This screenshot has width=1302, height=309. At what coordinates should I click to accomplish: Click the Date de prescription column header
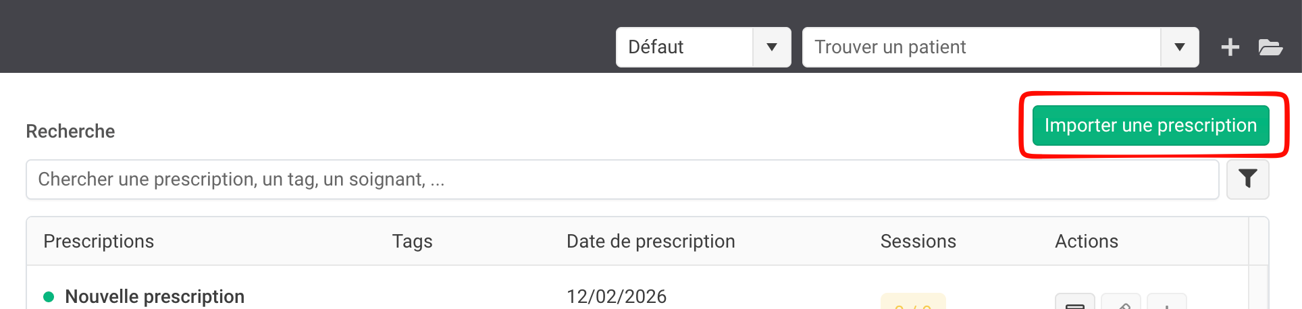point(650,242)
